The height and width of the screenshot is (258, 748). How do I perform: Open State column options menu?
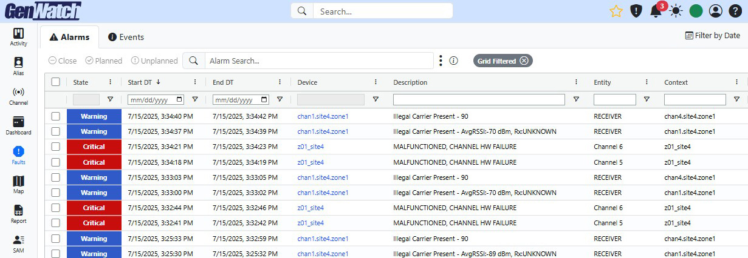tap(110, 82)
